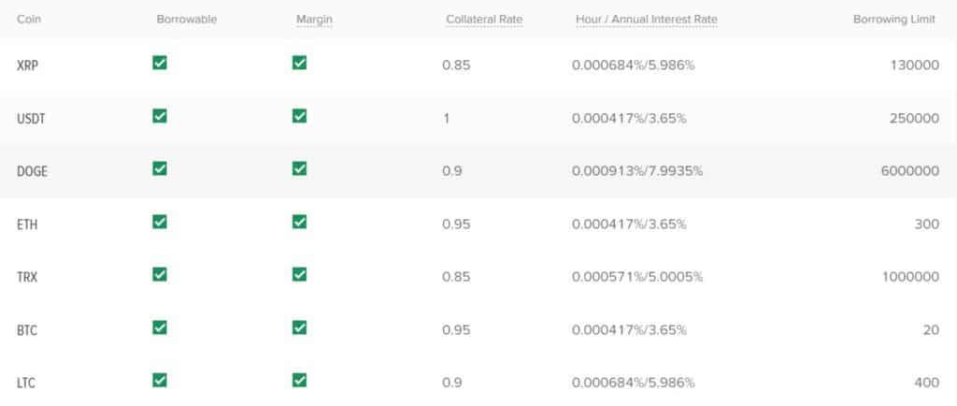This screenshot has height=406, width=957.
Task: Select the BTC coin row label
Action: tap(27, 330)
